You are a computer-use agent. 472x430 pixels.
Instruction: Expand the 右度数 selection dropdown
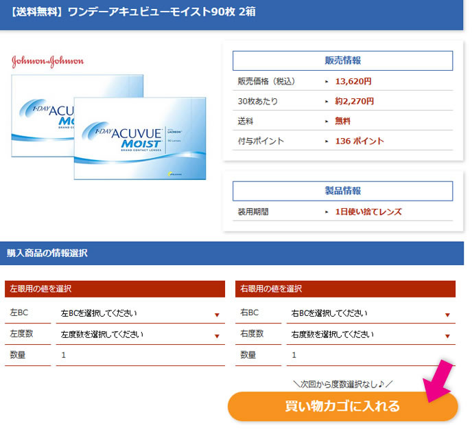(x=370, y=335)
